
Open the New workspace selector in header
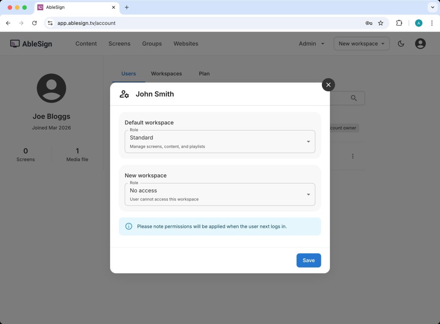coord(361,43)
